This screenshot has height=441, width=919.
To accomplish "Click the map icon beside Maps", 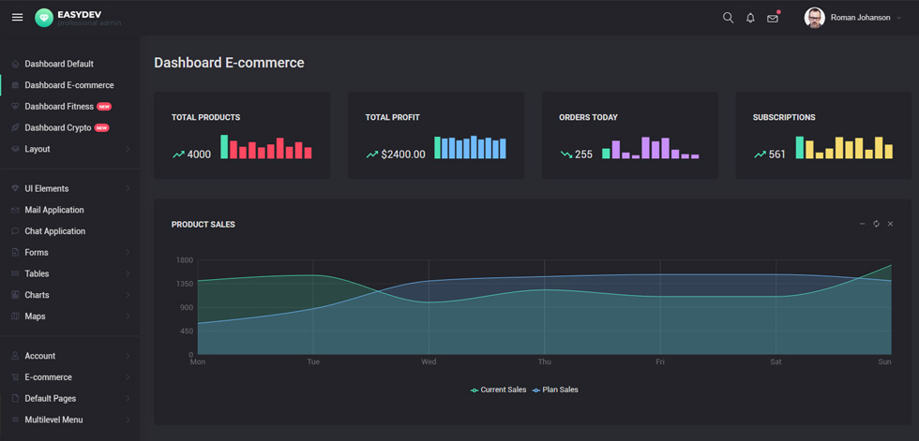I will [15, 316].
